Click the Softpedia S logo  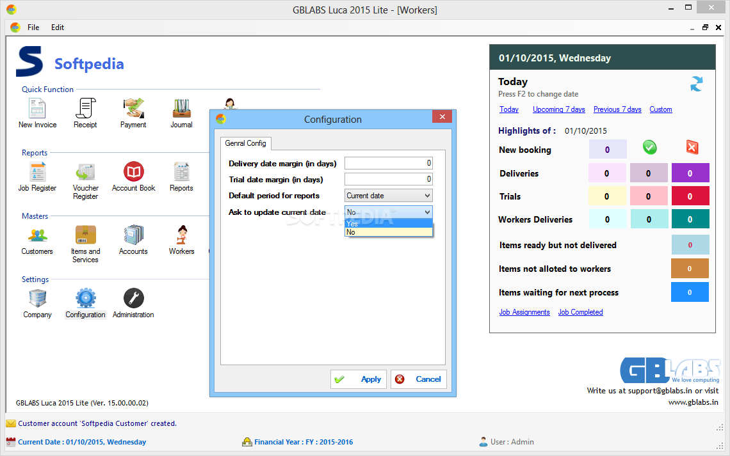pyautogui.click(x=29, y=61)
